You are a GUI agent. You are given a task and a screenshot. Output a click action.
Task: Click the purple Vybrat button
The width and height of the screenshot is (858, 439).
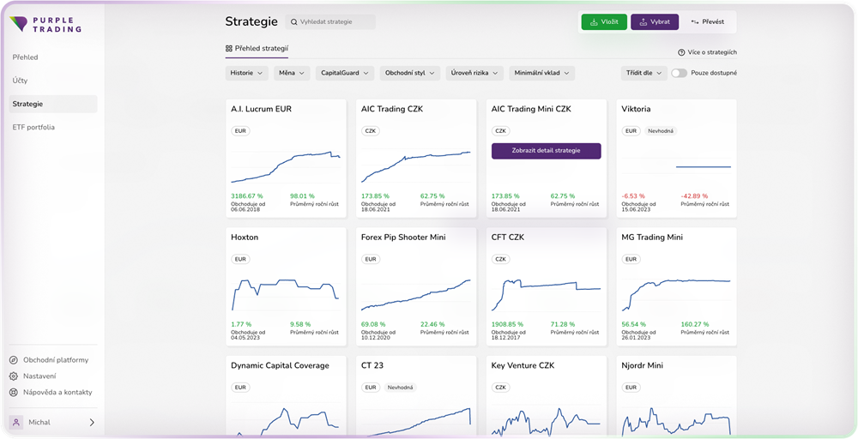[x=655, y=22]
